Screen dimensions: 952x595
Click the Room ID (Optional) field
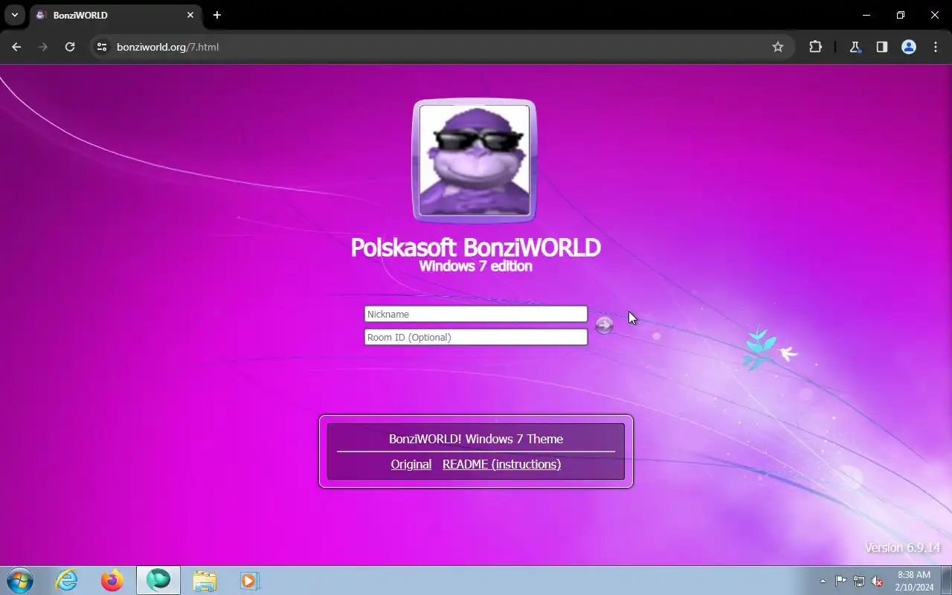pyautogui.click(x=475, y=337)
